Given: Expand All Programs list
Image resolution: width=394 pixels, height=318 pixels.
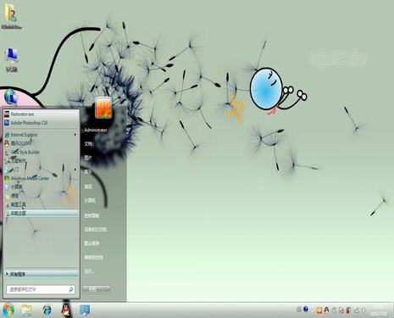Looking at the screenshot, I should click(x=42, y=274).
